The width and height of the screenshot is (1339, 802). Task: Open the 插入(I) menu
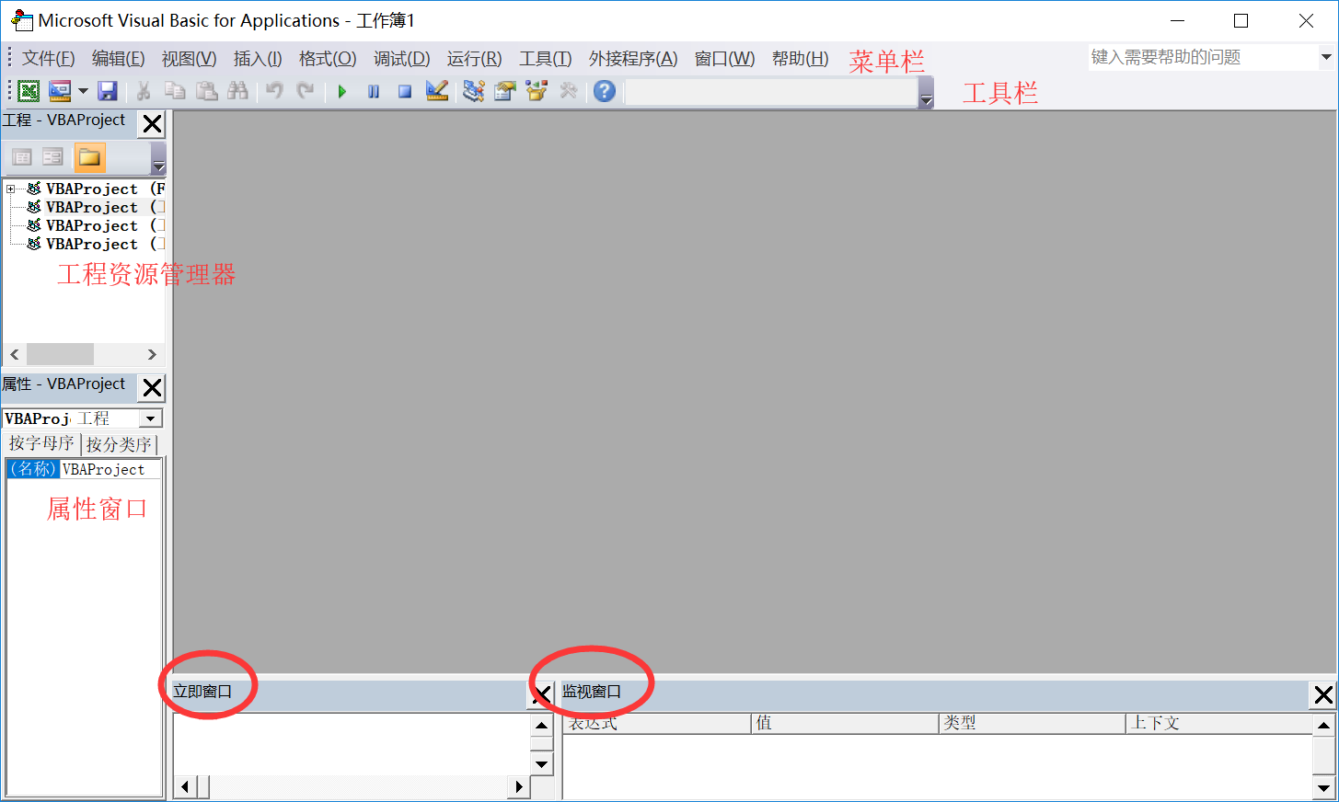(x=258, y=59)
